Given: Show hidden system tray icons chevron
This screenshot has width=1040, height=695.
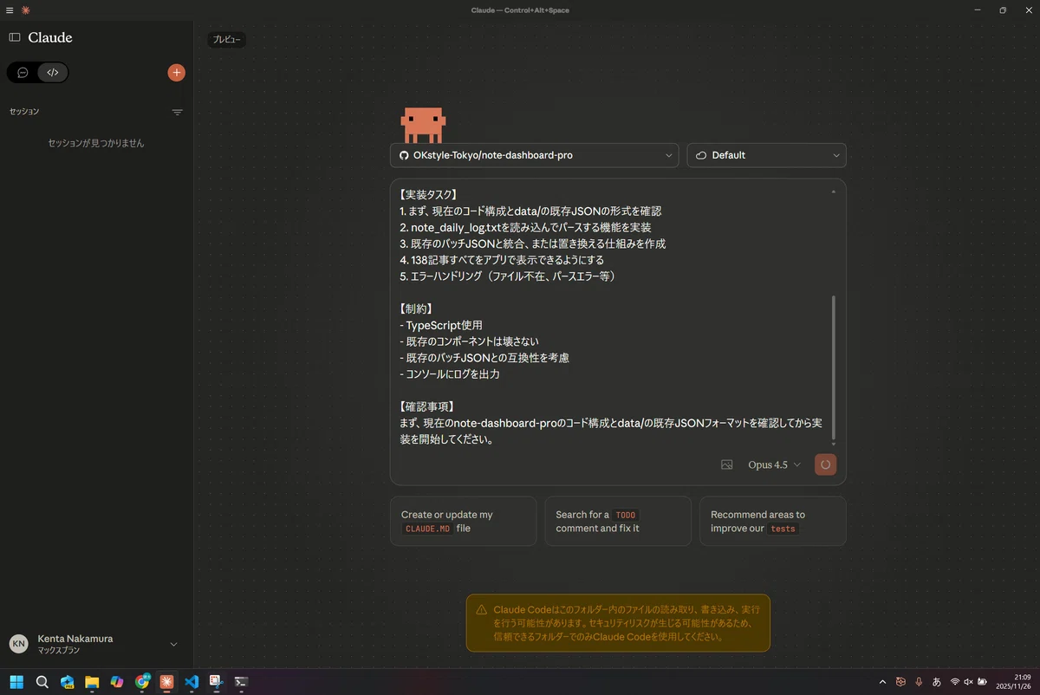Looking at the screenshot, I should pyautogui.click(x=882, y=682).
